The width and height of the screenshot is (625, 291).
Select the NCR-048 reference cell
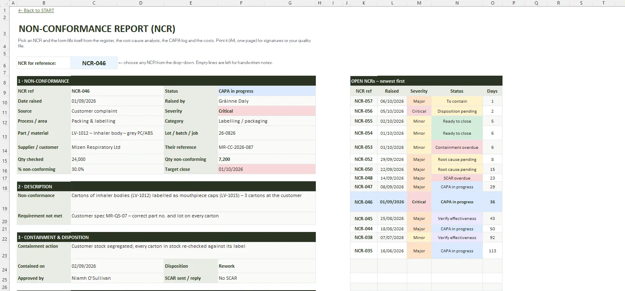pos(364,178)
